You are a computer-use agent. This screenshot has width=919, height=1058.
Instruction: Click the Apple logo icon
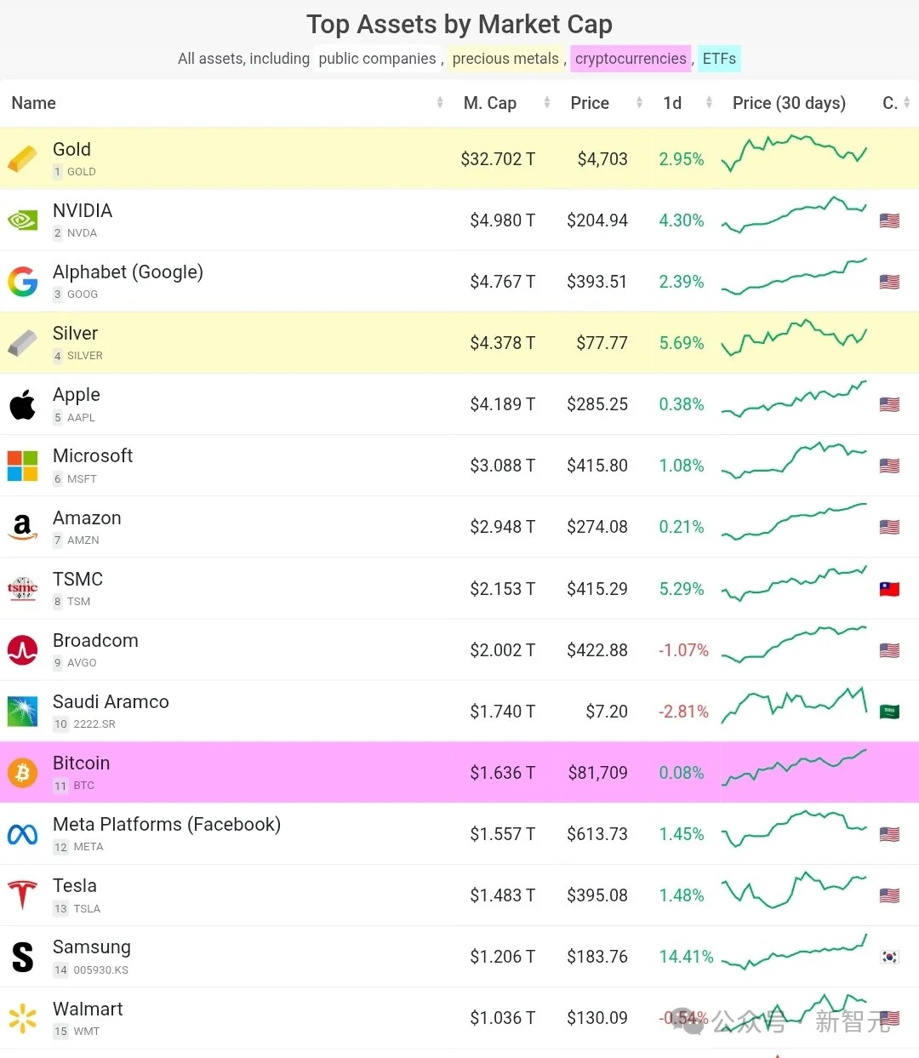pos(23,404)
